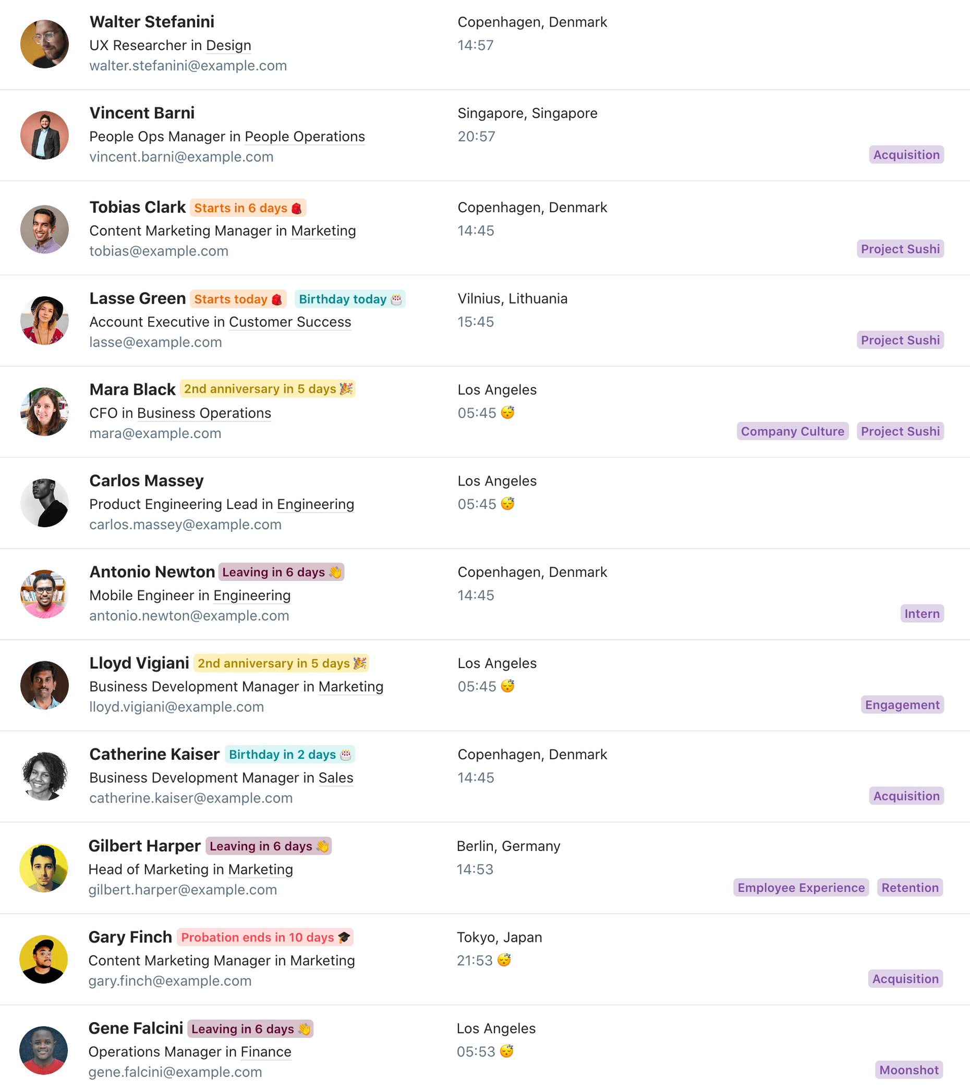Email walter.stefanini@example.com
The width and height of the screenshot is (970, 1092).
pos(188,66)
